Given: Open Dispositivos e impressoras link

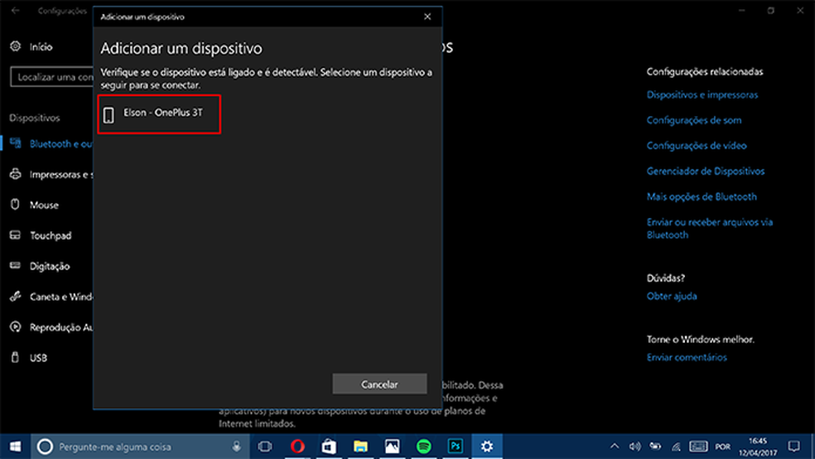Looking at the screenshot, I should (702, 94).
